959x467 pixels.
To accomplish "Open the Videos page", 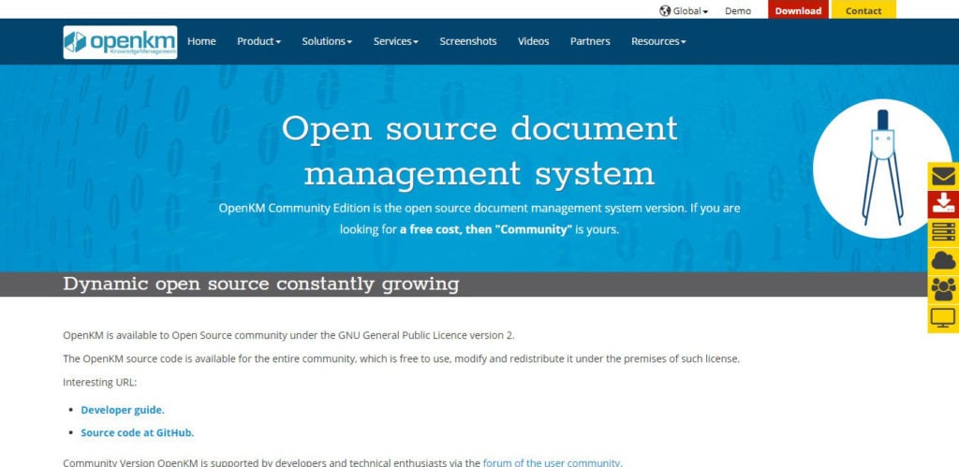I will pyautogui.click(x=533, y=41).
